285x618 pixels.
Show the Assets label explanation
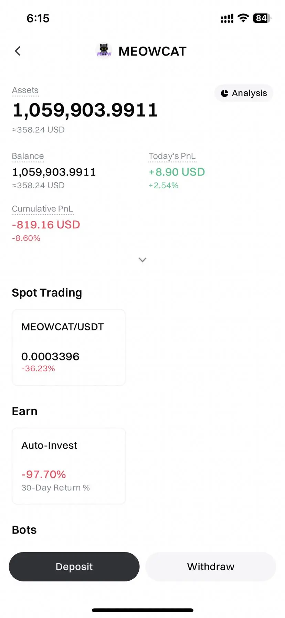pyautogui.click(x=25, y=90)
